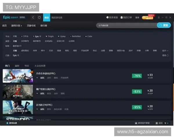Open the hamburger menu in title bar
Screen dimensions: 174x139
(x=159, y=17)
